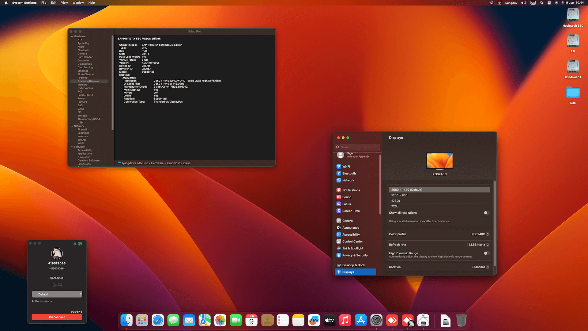Enable High Dynamic Range switch
This screenshot has width=588, height=331.
coord(487,253)
